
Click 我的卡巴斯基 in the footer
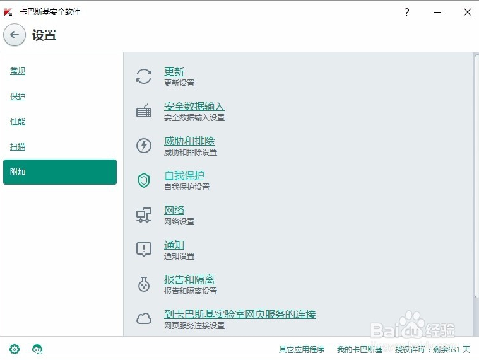(360, 350)
